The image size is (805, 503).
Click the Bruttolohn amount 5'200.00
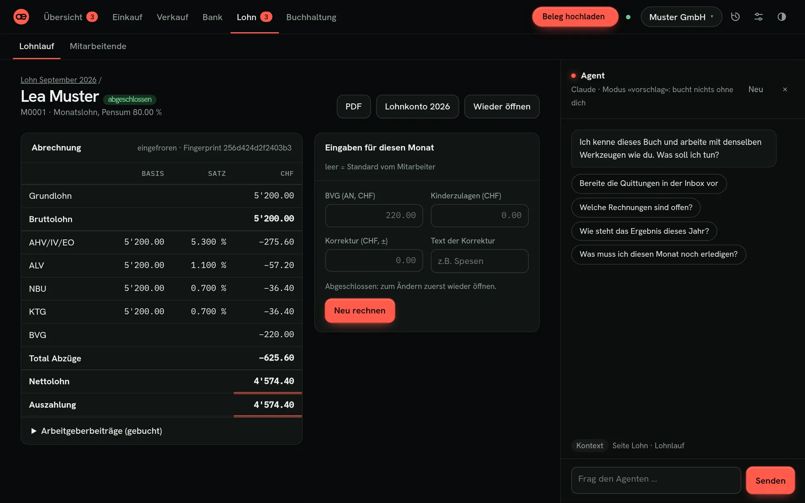tap(274, 219)
